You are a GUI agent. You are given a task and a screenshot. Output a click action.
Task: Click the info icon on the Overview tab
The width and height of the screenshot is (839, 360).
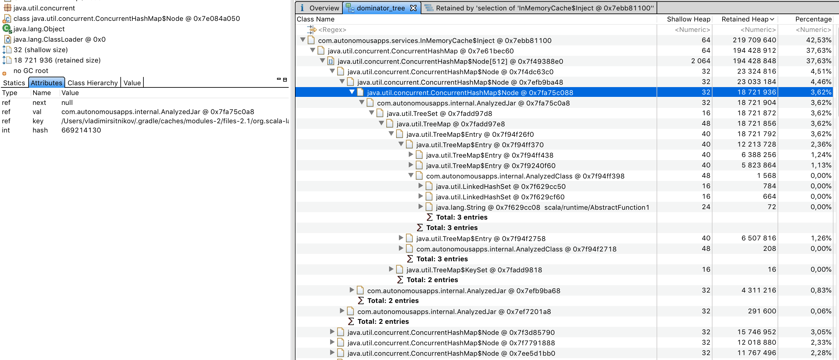(x=302, y=8)
